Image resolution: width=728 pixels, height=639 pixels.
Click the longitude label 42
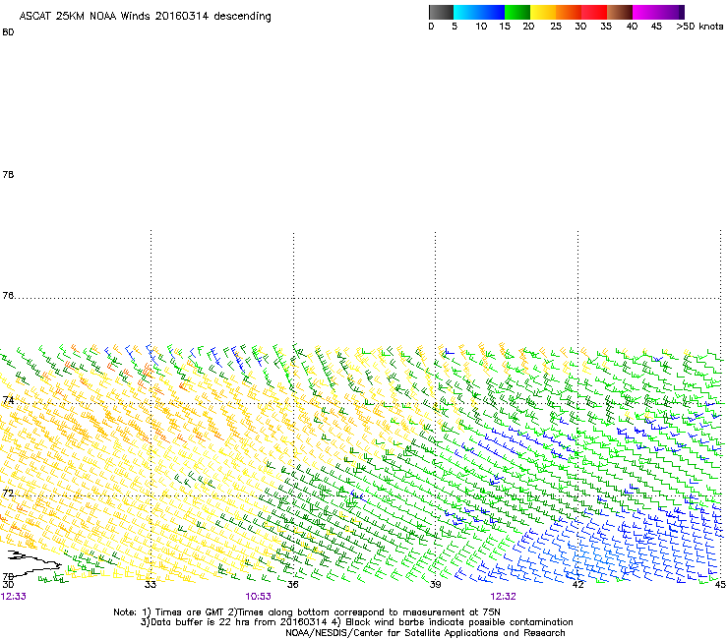(x=578, y=584)
